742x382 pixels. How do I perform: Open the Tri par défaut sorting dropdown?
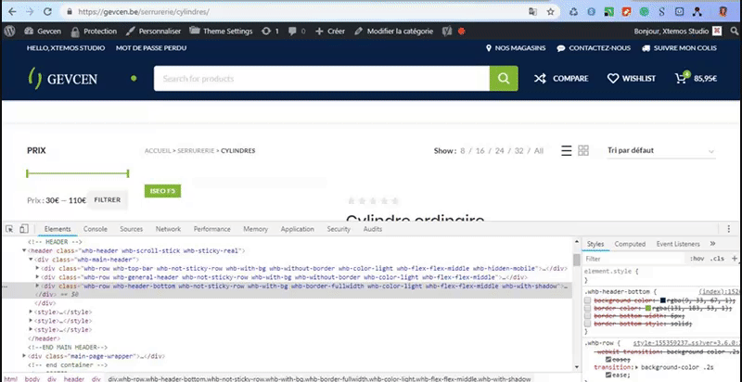pos(661,151)
